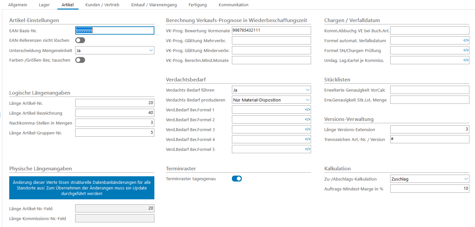Click code icon of Verd.Bedarf Ber.Formel 5
The image size is (475, 227).
307,149
